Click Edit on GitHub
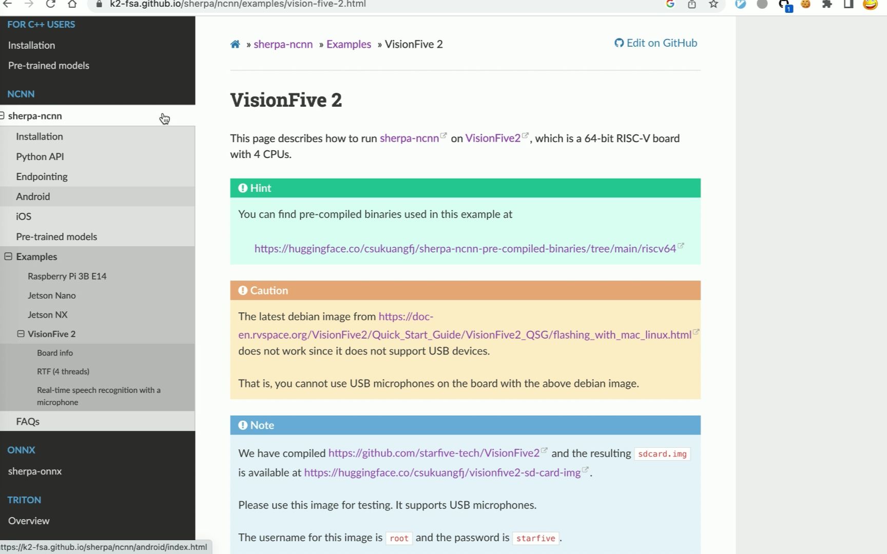Viewport: 887px width, 554px height. pyautogui.click(x=656, y=43)
